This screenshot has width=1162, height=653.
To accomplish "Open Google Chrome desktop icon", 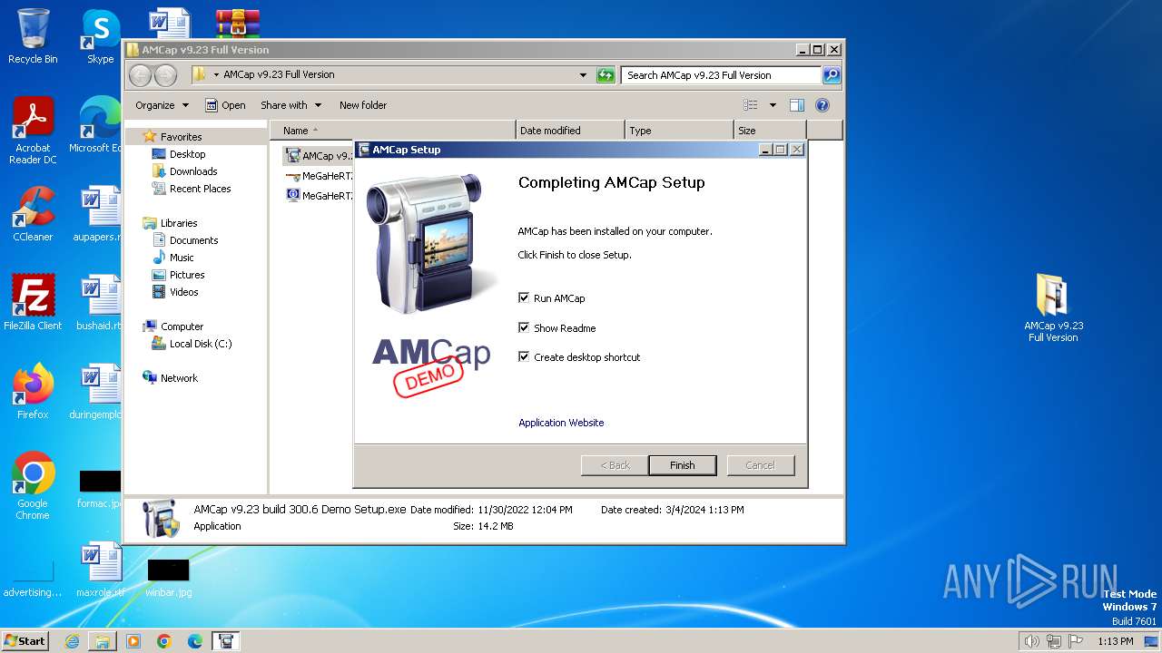I will 33,486.
